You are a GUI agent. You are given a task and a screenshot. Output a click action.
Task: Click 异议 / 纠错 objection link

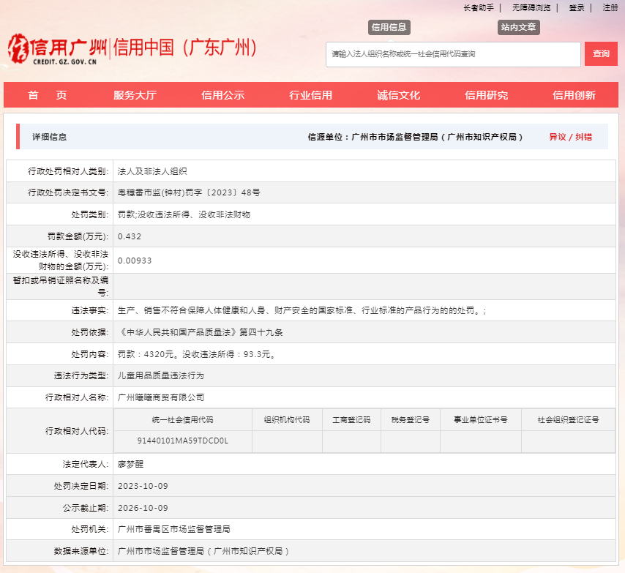coord(570,137)
